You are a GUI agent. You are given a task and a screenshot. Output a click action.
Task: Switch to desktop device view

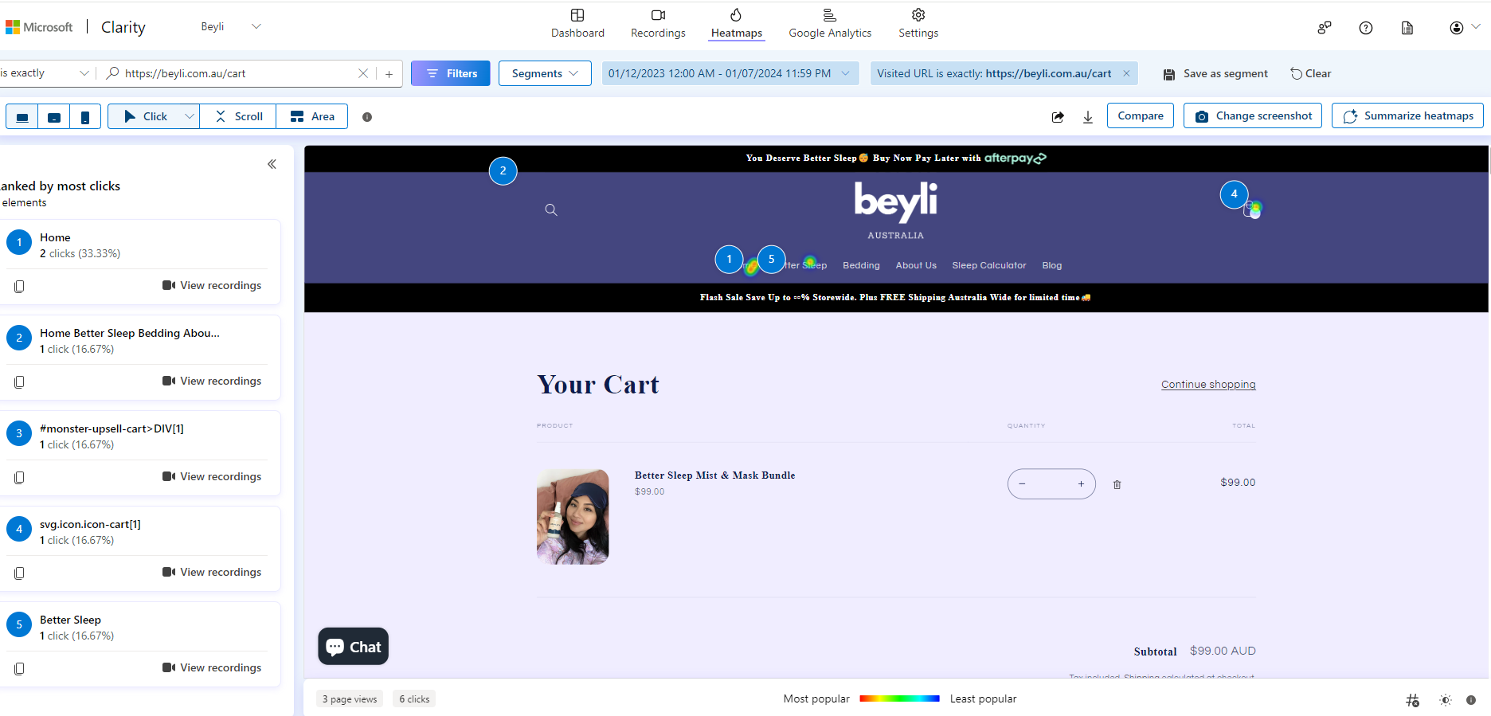click(x=22, y=117)
